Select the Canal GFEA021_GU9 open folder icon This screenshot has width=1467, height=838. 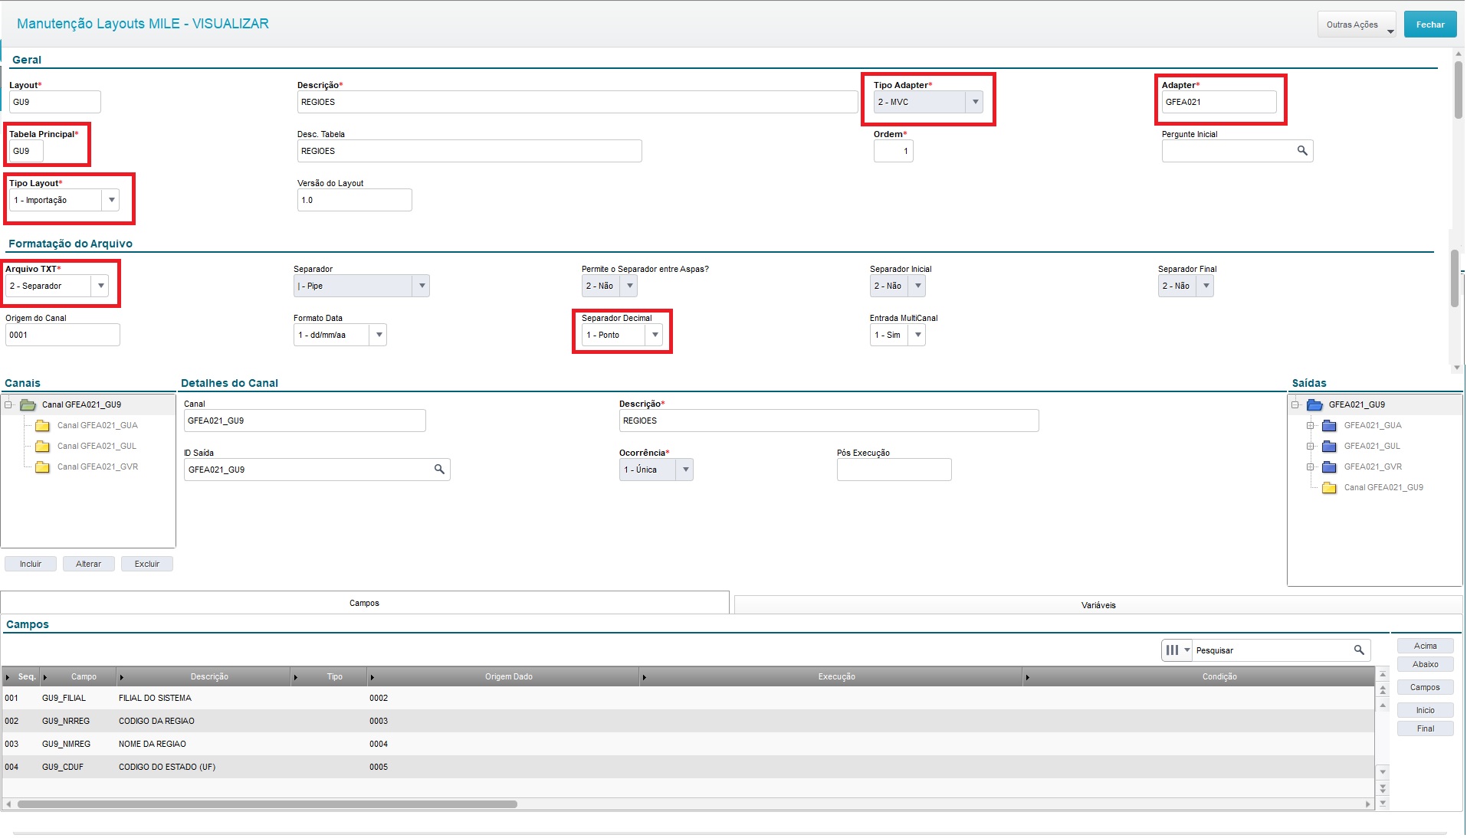click(28, 404)
